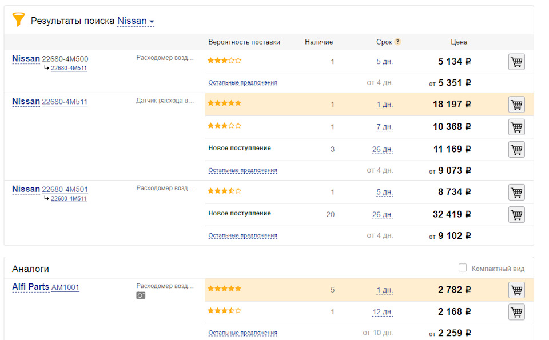The width and height of the screenshot is (549, 340).
Task: Open the Nissan brand filter dropdown
Action: (x=136, y=21)
